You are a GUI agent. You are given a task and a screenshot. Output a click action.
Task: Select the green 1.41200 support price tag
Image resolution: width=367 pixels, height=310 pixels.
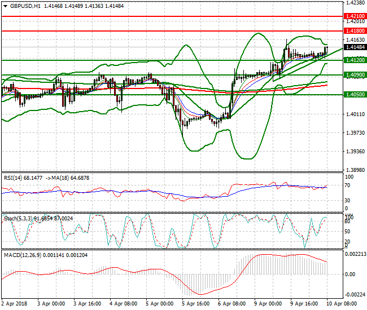tap(356, 60)
